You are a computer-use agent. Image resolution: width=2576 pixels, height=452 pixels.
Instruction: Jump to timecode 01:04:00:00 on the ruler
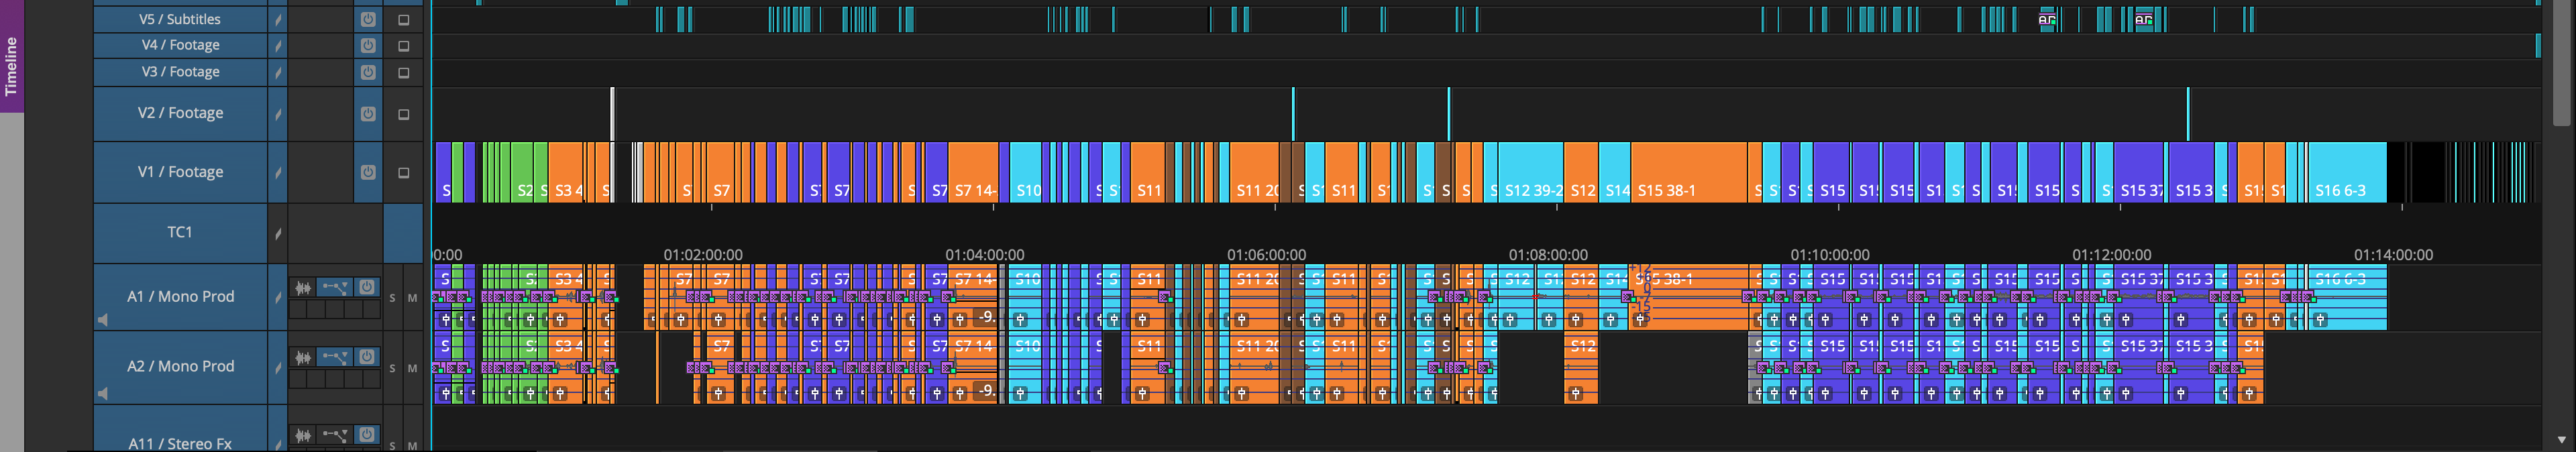click(x=985, y=255)
